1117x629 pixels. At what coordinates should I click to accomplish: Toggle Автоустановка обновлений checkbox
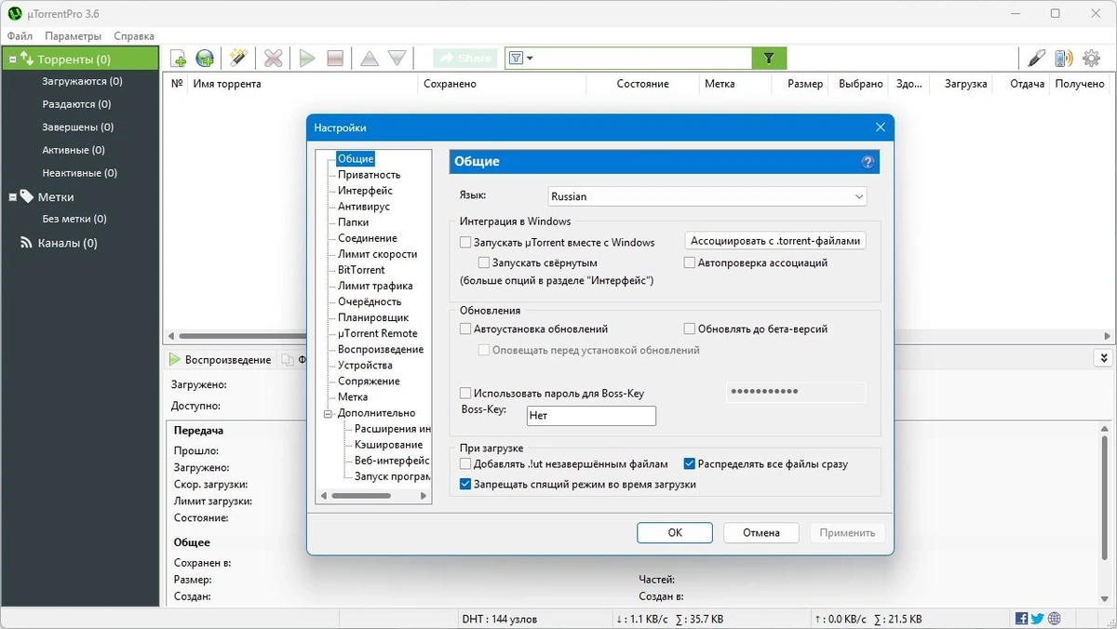click(465, 328)
